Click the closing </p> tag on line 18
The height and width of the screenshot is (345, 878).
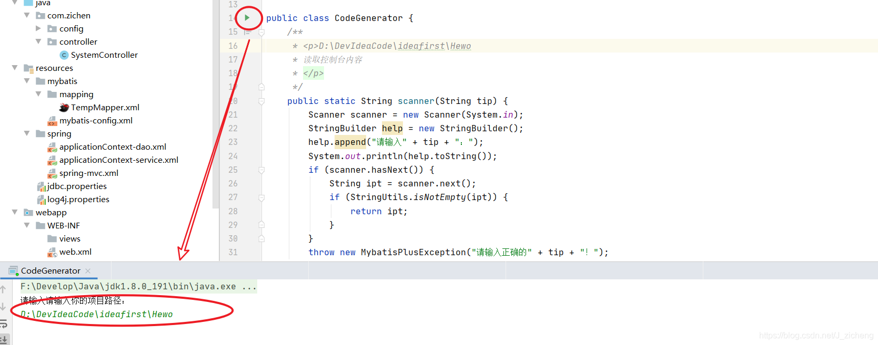pyautogui.click(x=314, y=74)
